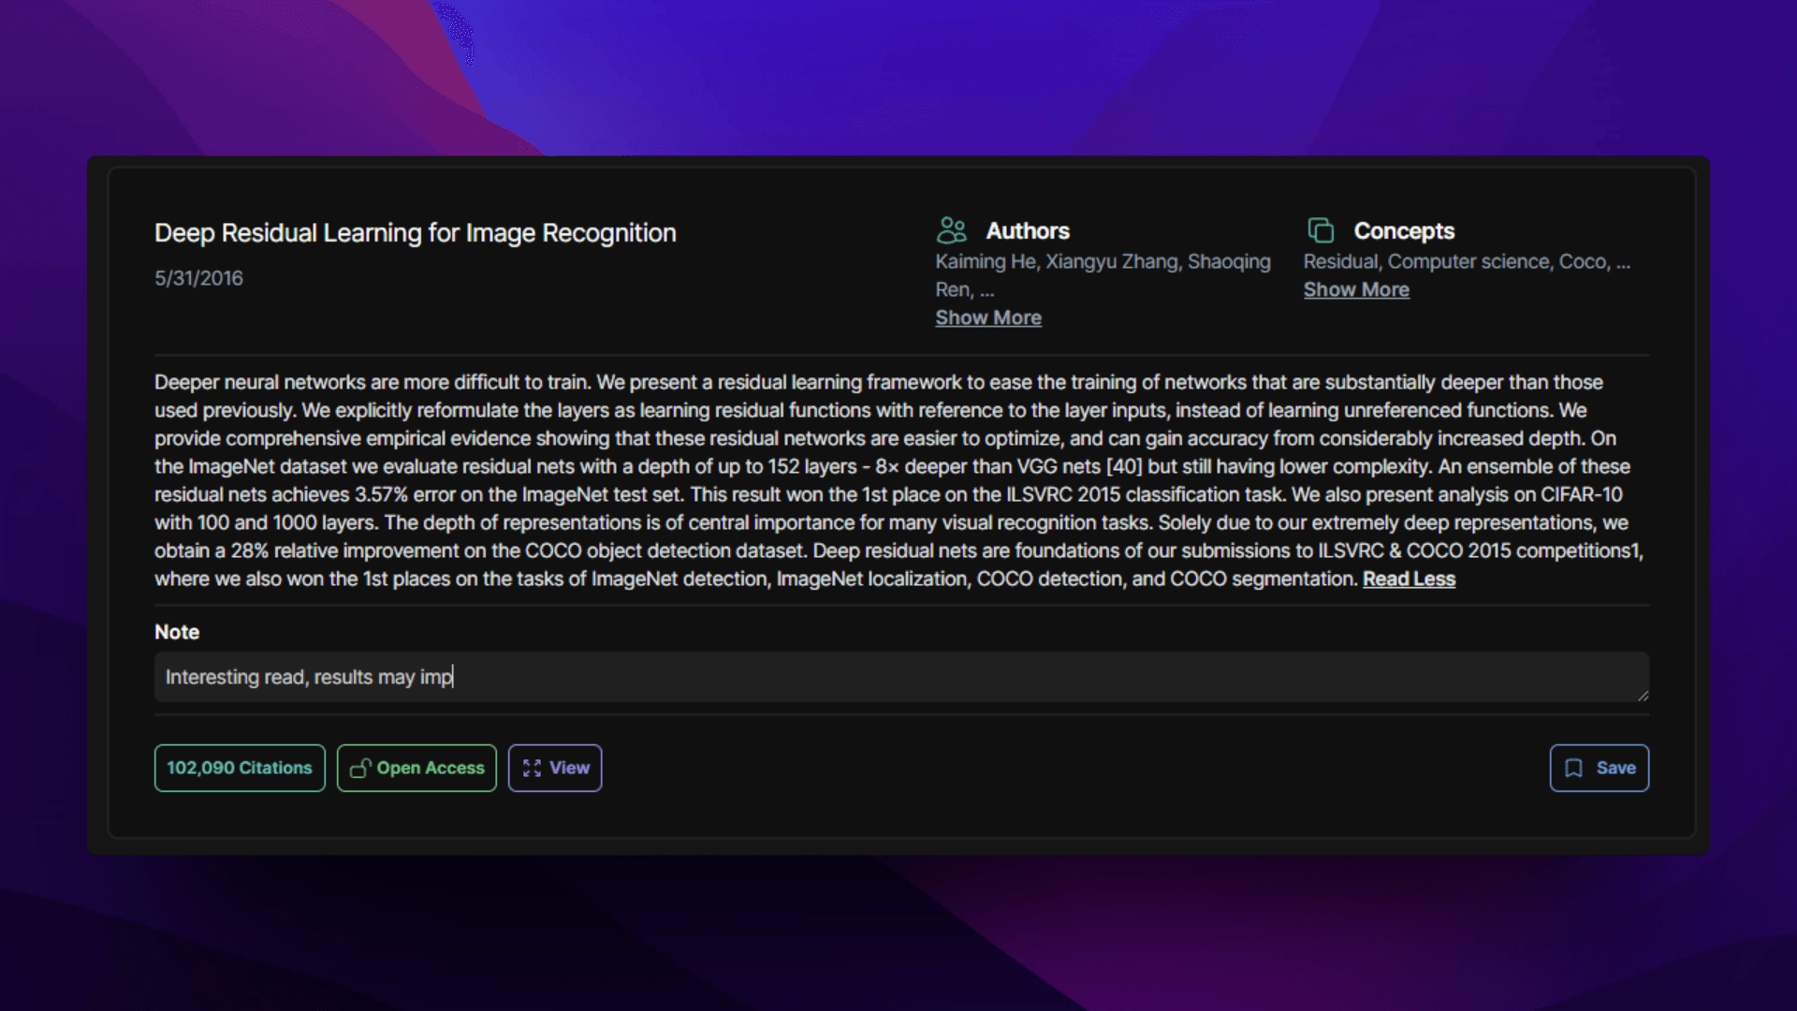Viewport: 1797px width, 1011px height.
Task: Grab the note field resize handle
Action: click(1643, 696)
